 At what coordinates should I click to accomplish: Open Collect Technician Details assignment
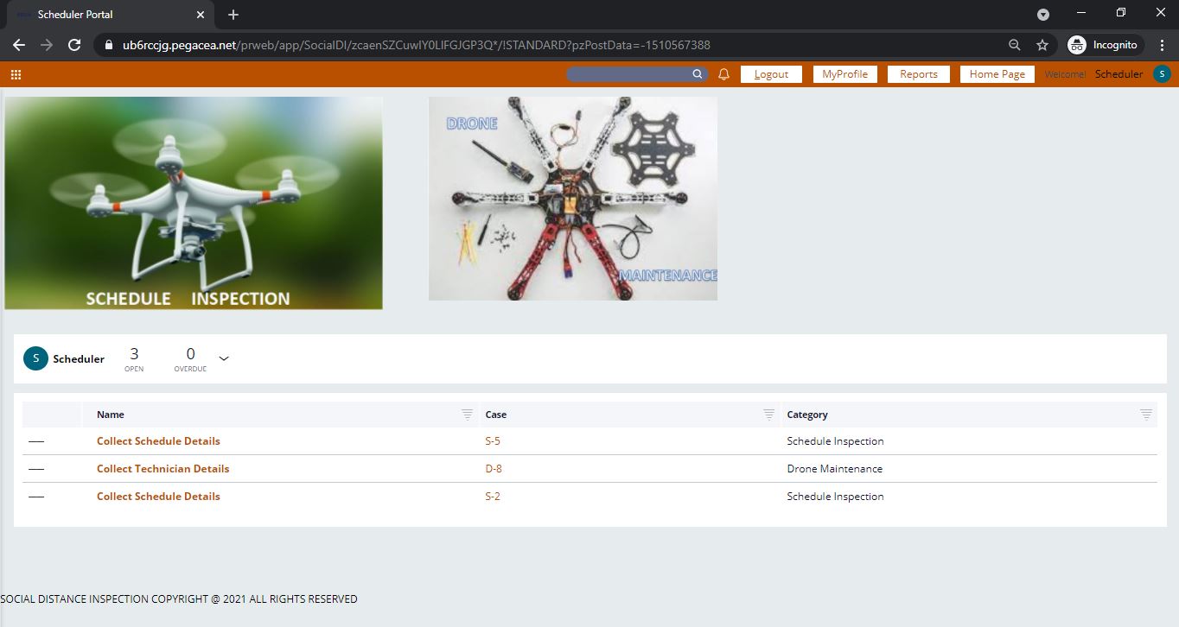(163, 469)
